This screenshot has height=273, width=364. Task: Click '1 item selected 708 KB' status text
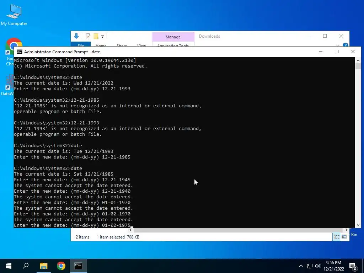tap(118, 237)
